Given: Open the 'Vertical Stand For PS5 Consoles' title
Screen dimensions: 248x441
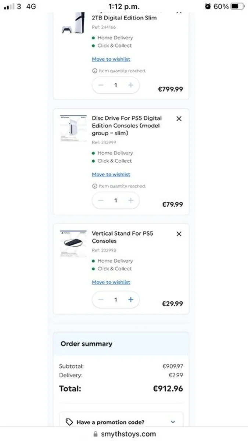Looking at the screenshot, I should click(122, 237).
